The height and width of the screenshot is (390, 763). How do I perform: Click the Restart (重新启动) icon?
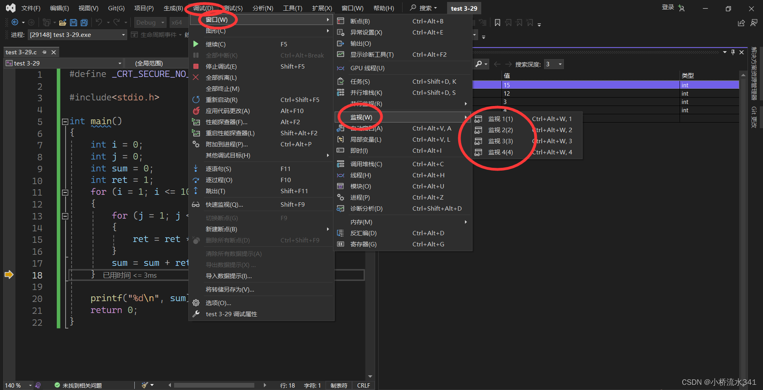pyautogui.click(x=196, y=100)
